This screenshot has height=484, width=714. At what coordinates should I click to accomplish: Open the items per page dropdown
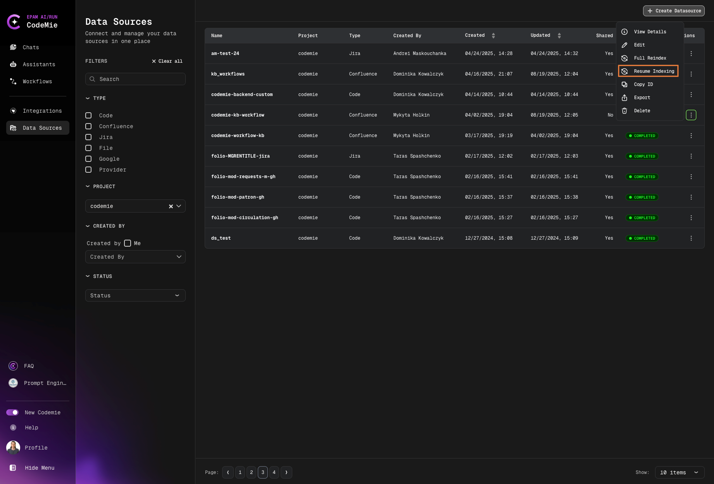point(679,472)
